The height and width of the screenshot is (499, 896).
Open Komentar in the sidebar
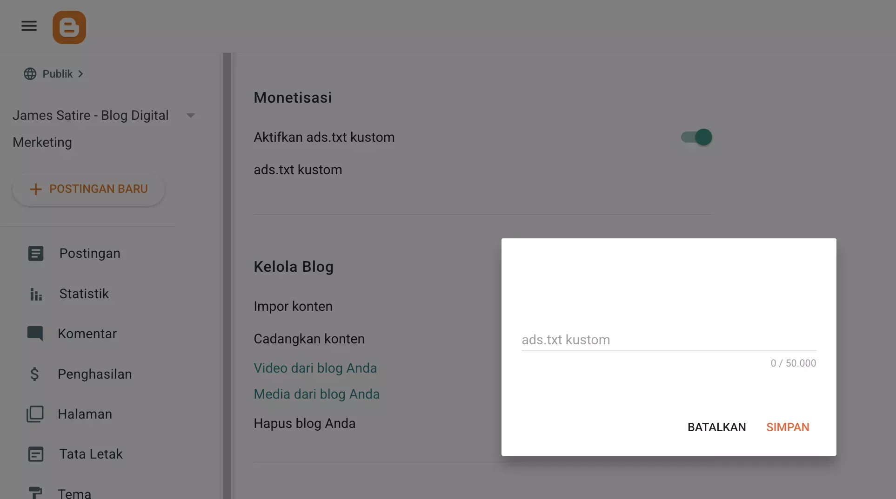point(88,334)
